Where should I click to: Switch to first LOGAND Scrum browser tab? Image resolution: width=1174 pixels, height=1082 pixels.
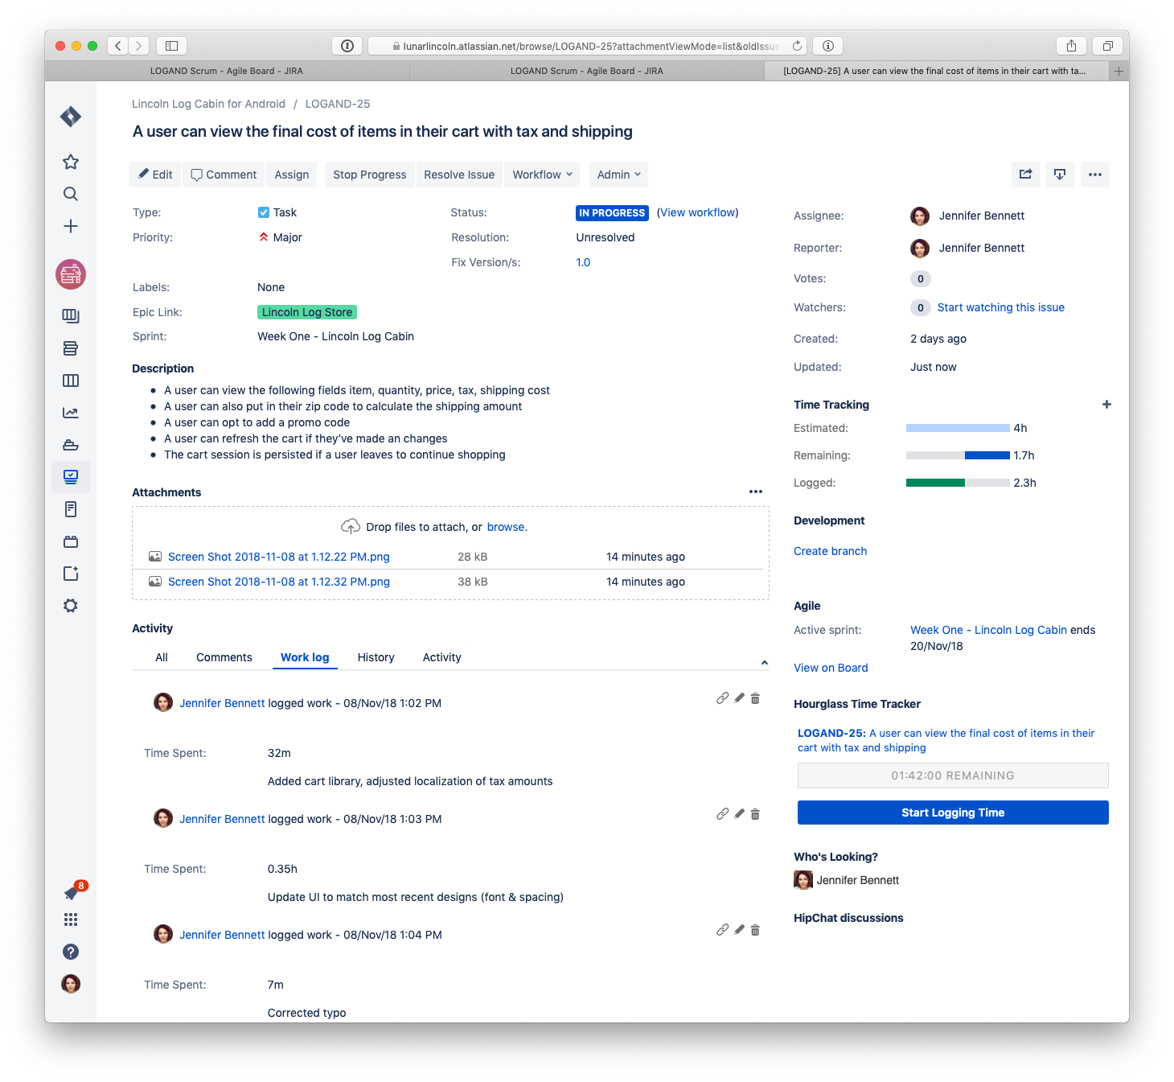[227, 71]
